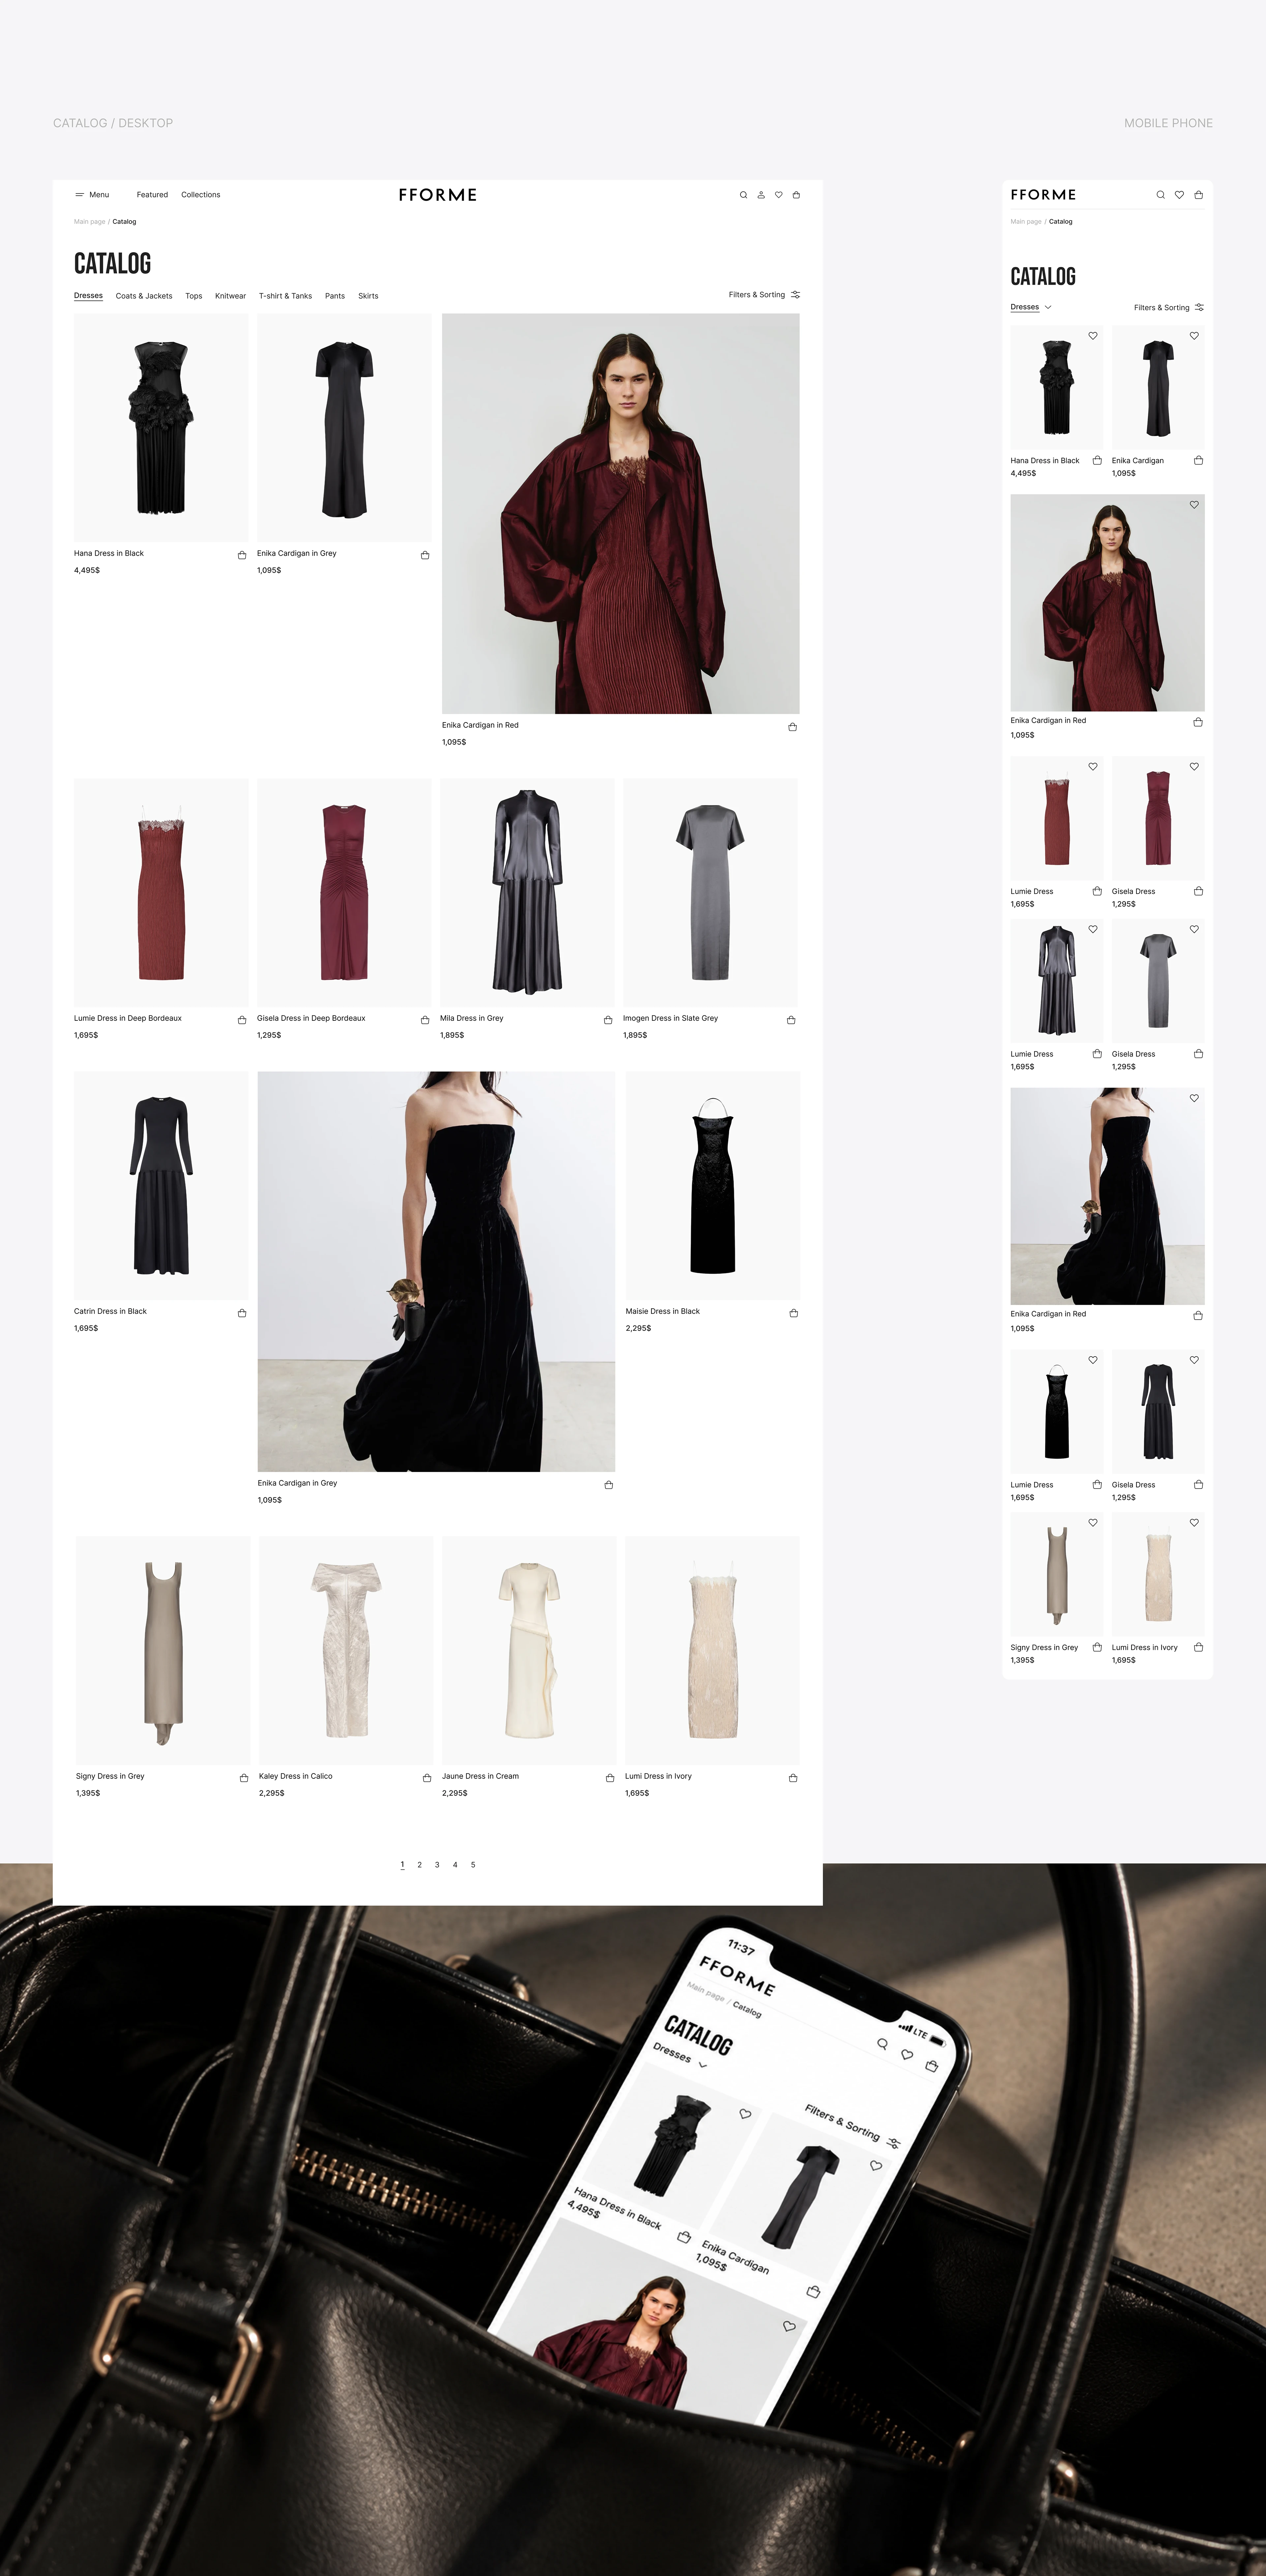Switch to the Tops category

point(194,296)
